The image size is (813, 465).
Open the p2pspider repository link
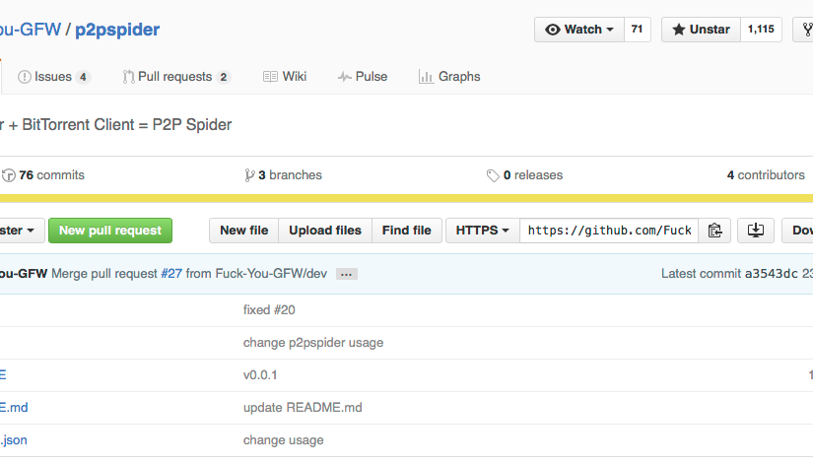tap(117, 30)
